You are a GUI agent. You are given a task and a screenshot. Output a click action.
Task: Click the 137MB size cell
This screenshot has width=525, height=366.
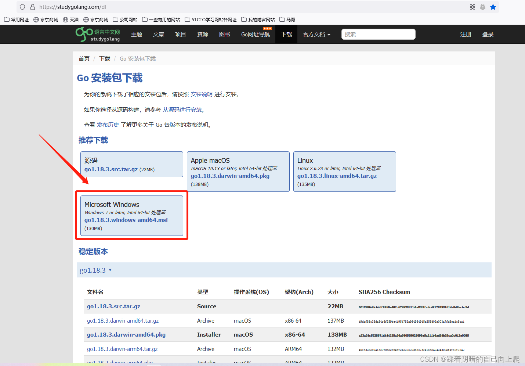point(336,321)
